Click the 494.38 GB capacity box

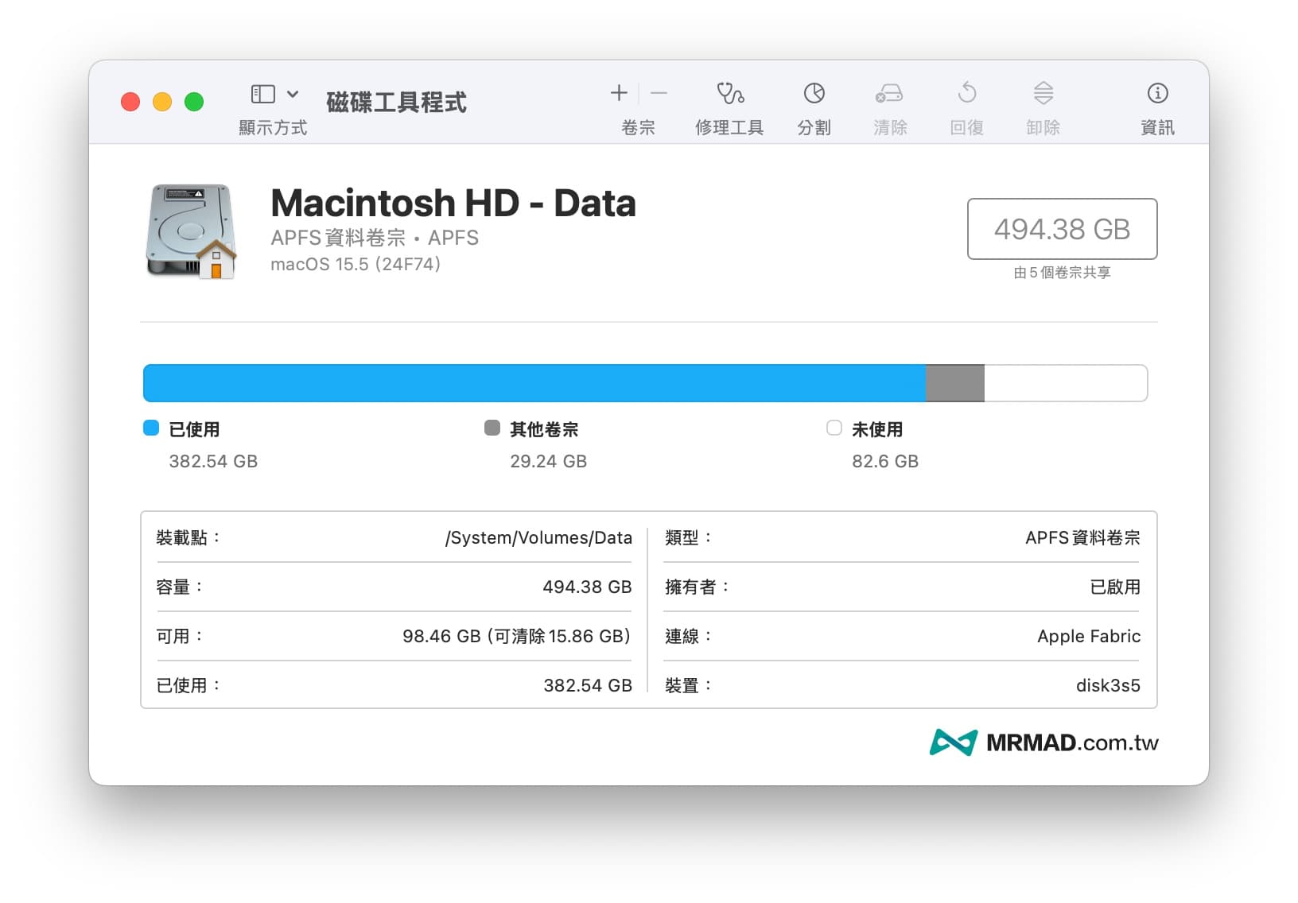[1061, 229]
